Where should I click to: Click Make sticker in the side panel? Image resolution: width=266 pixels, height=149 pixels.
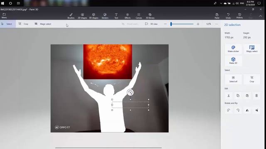click(x=233, y=49)
